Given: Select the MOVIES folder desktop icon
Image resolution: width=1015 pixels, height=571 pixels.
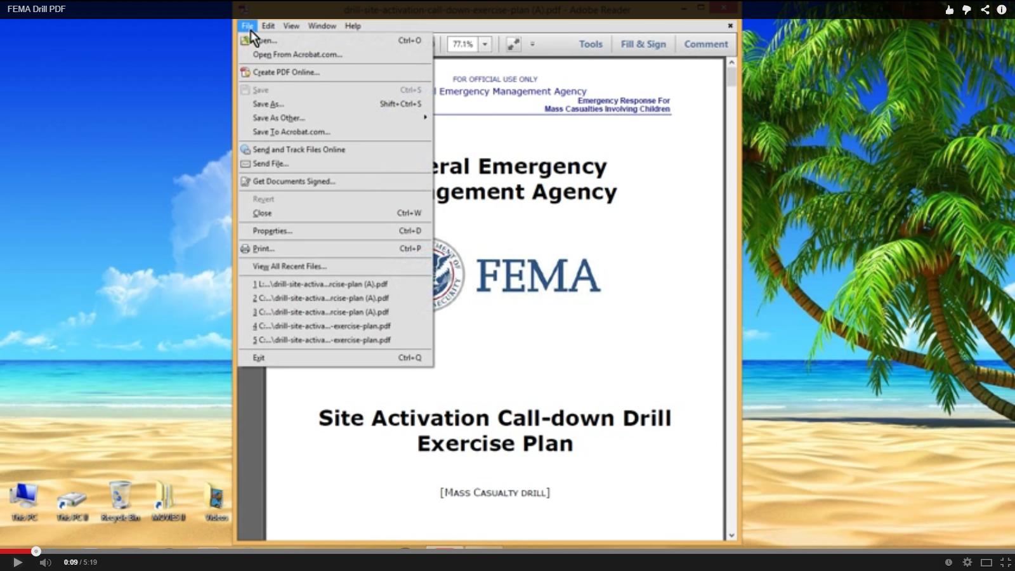Looking at the screenshot, I should [x=168, y=502].
